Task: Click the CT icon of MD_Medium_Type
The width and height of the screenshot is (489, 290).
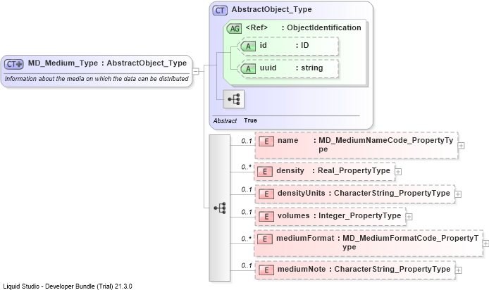Action: tap(13, 64)
